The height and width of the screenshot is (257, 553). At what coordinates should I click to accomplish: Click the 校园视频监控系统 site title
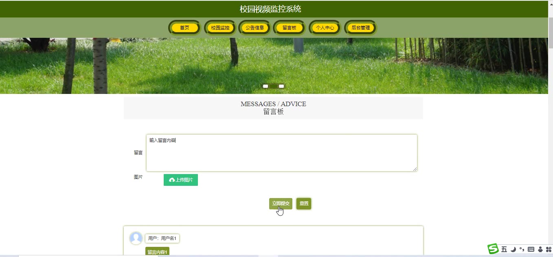[270, 9]
